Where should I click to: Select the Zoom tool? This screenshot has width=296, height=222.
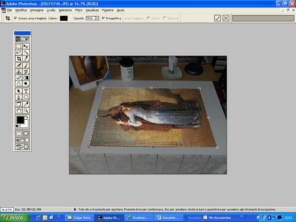26,111
